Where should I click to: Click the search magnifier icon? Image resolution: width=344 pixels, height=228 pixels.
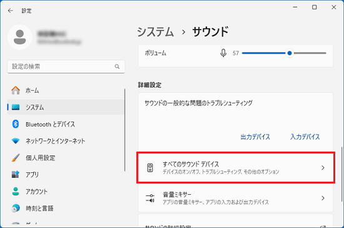(117, 66)
